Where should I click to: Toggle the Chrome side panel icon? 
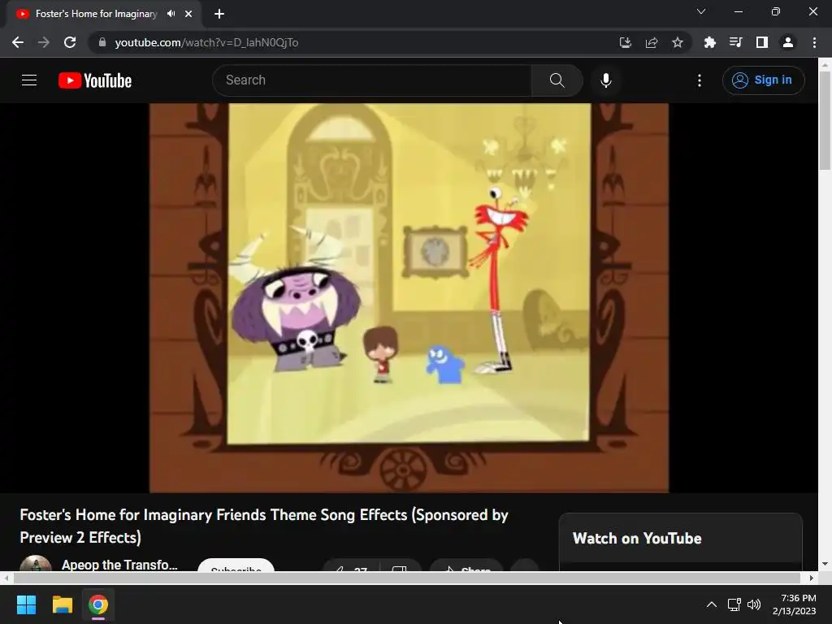tap(762, 42)
